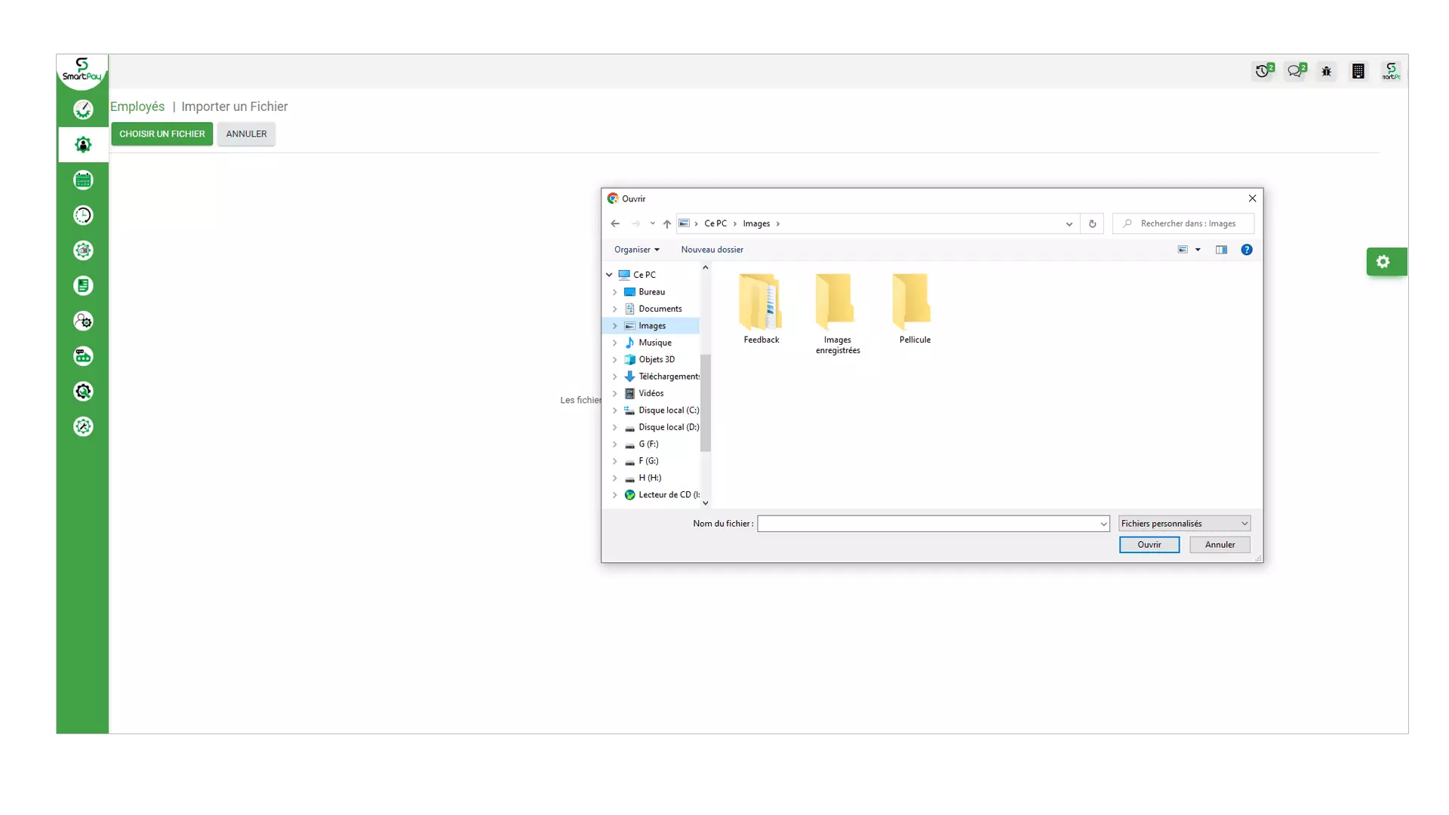Click the navigation tree scrollbar up arrow
The width and height of the screenshot is (1449, 815).
pos(706,267)
